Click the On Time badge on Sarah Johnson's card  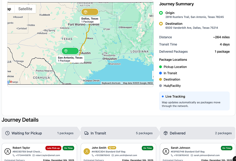[x=226, y=148]
